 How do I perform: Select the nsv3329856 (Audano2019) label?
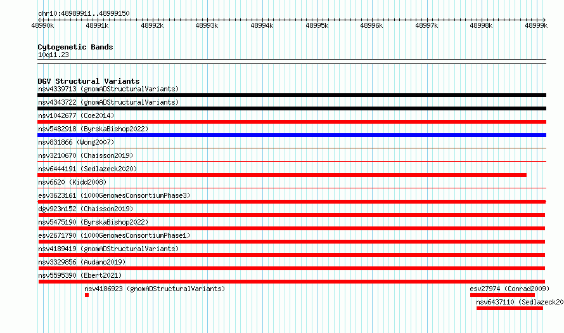coord(82,262)
